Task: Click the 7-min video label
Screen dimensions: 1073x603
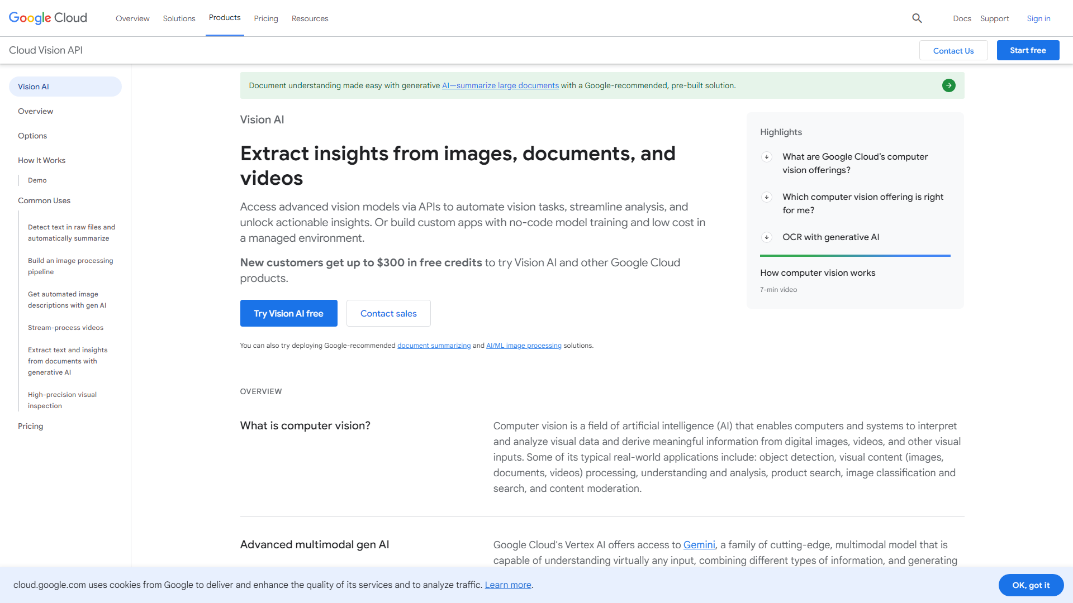Action: pos(778,290)
